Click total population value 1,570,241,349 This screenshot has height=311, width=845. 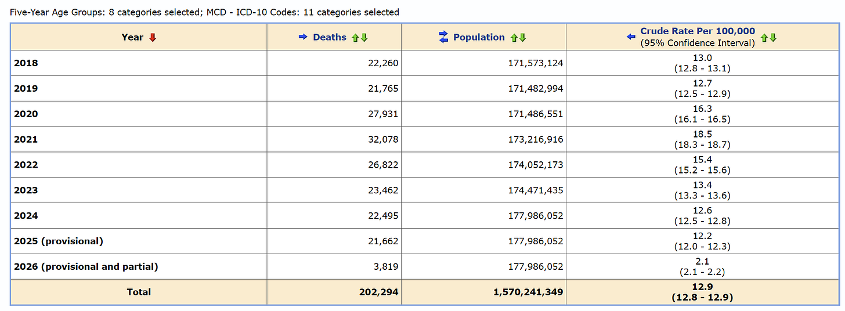click(x=529, y=292)
